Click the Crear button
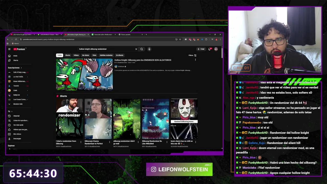This screenshot has height=184, width=327. (x=201, y=49)
